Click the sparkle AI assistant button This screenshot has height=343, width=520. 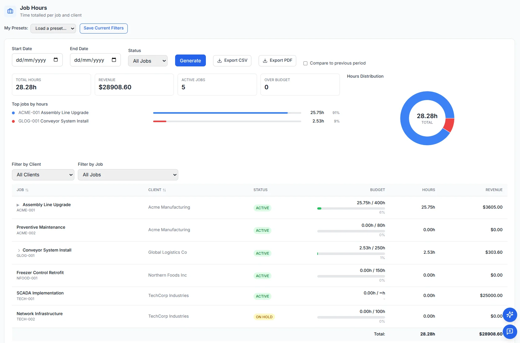pyautogui.click(x=510, y=314)
